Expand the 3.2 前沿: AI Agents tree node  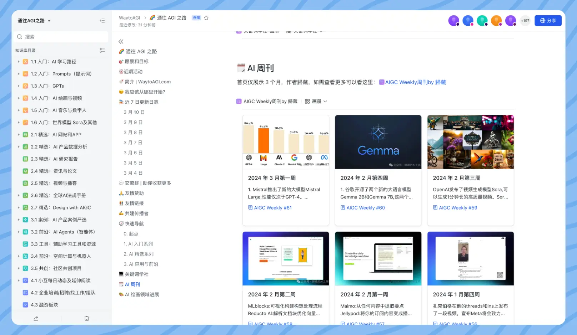19,232
